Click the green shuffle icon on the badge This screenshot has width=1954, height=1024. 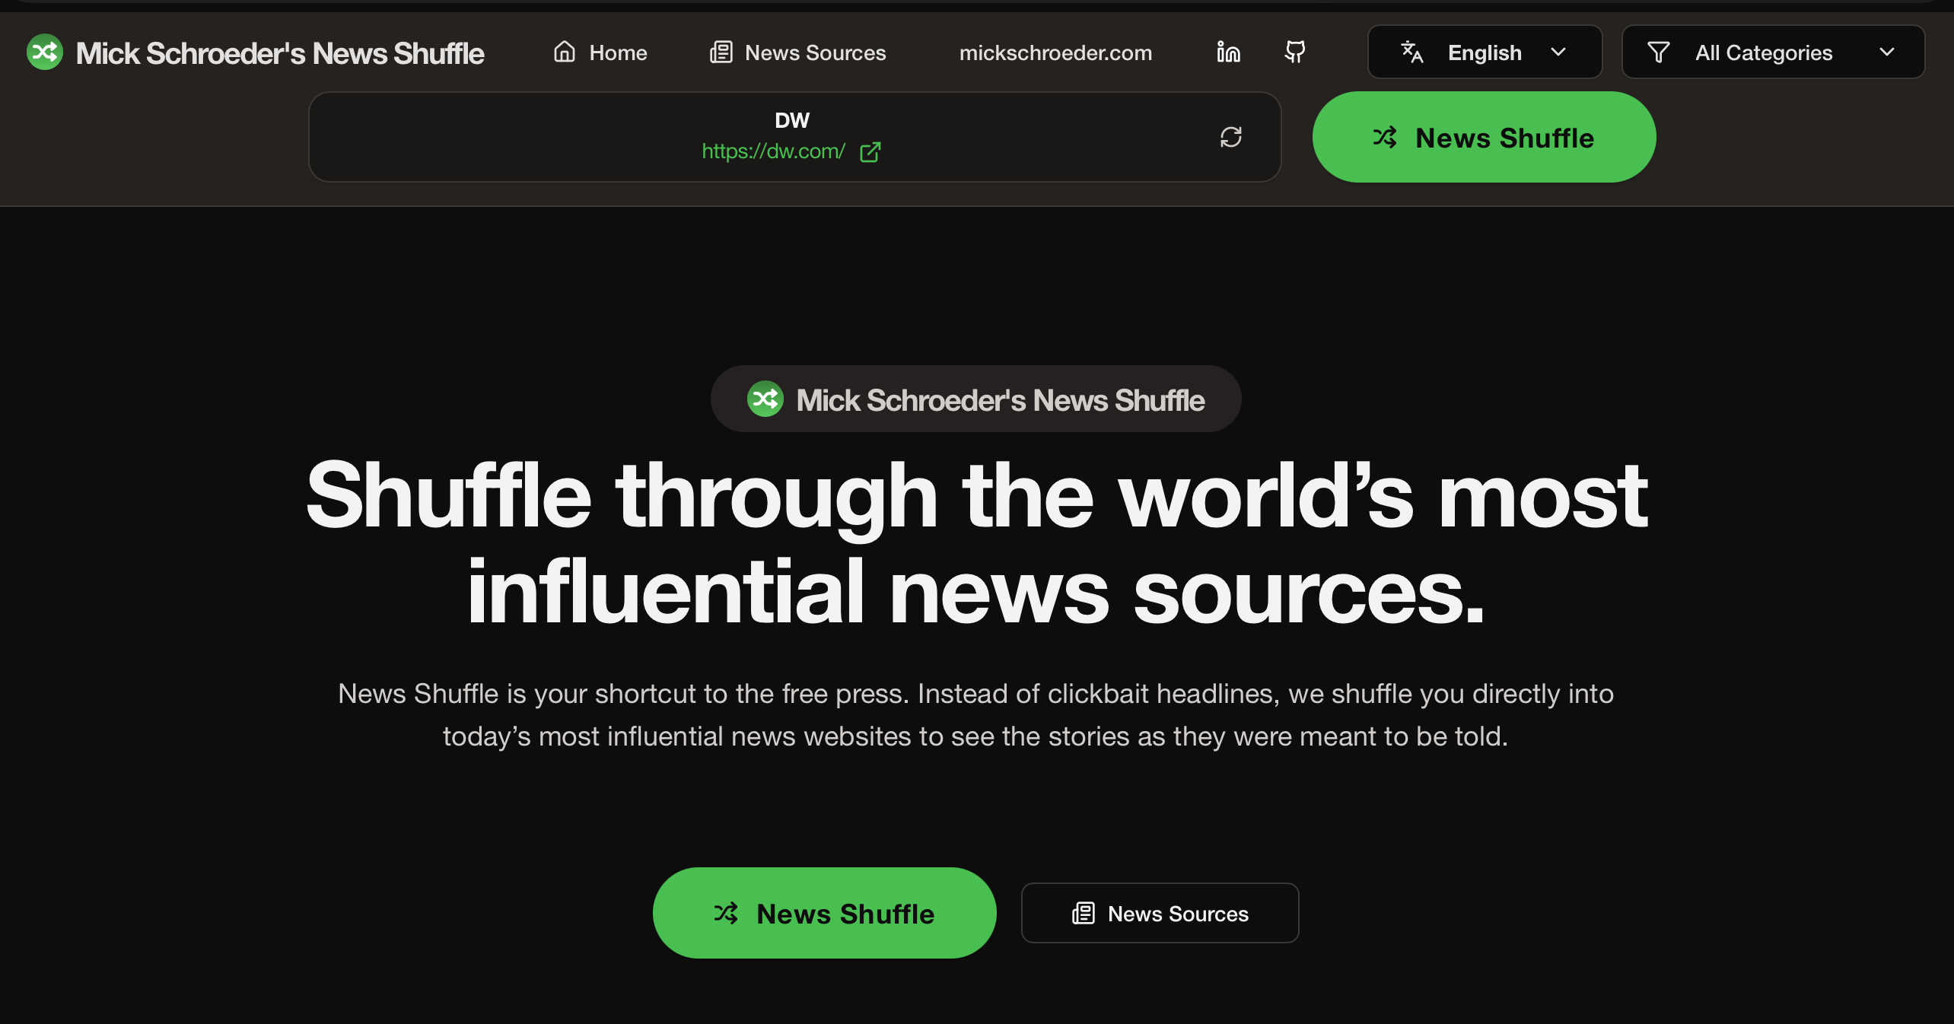pyautogui.click(x=765, y=398)
